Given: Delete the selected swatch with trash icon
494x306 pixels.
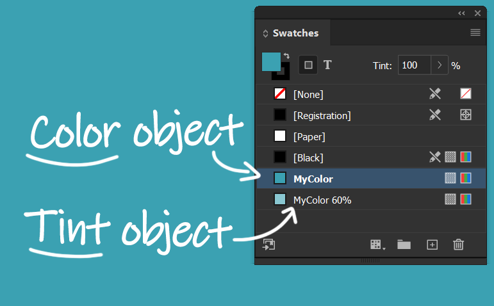Looking at the screenshot, I should [x=458, y=245].
